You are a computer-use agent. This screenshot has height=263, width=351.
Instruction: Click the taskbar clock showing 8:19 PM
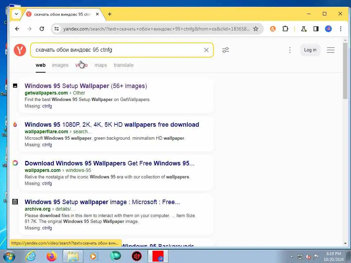coord(334,256)
